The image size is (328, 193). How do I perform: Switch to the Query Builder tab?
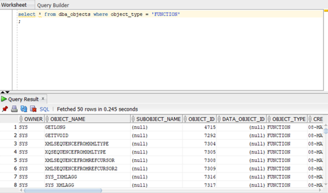tap(53, 5)
